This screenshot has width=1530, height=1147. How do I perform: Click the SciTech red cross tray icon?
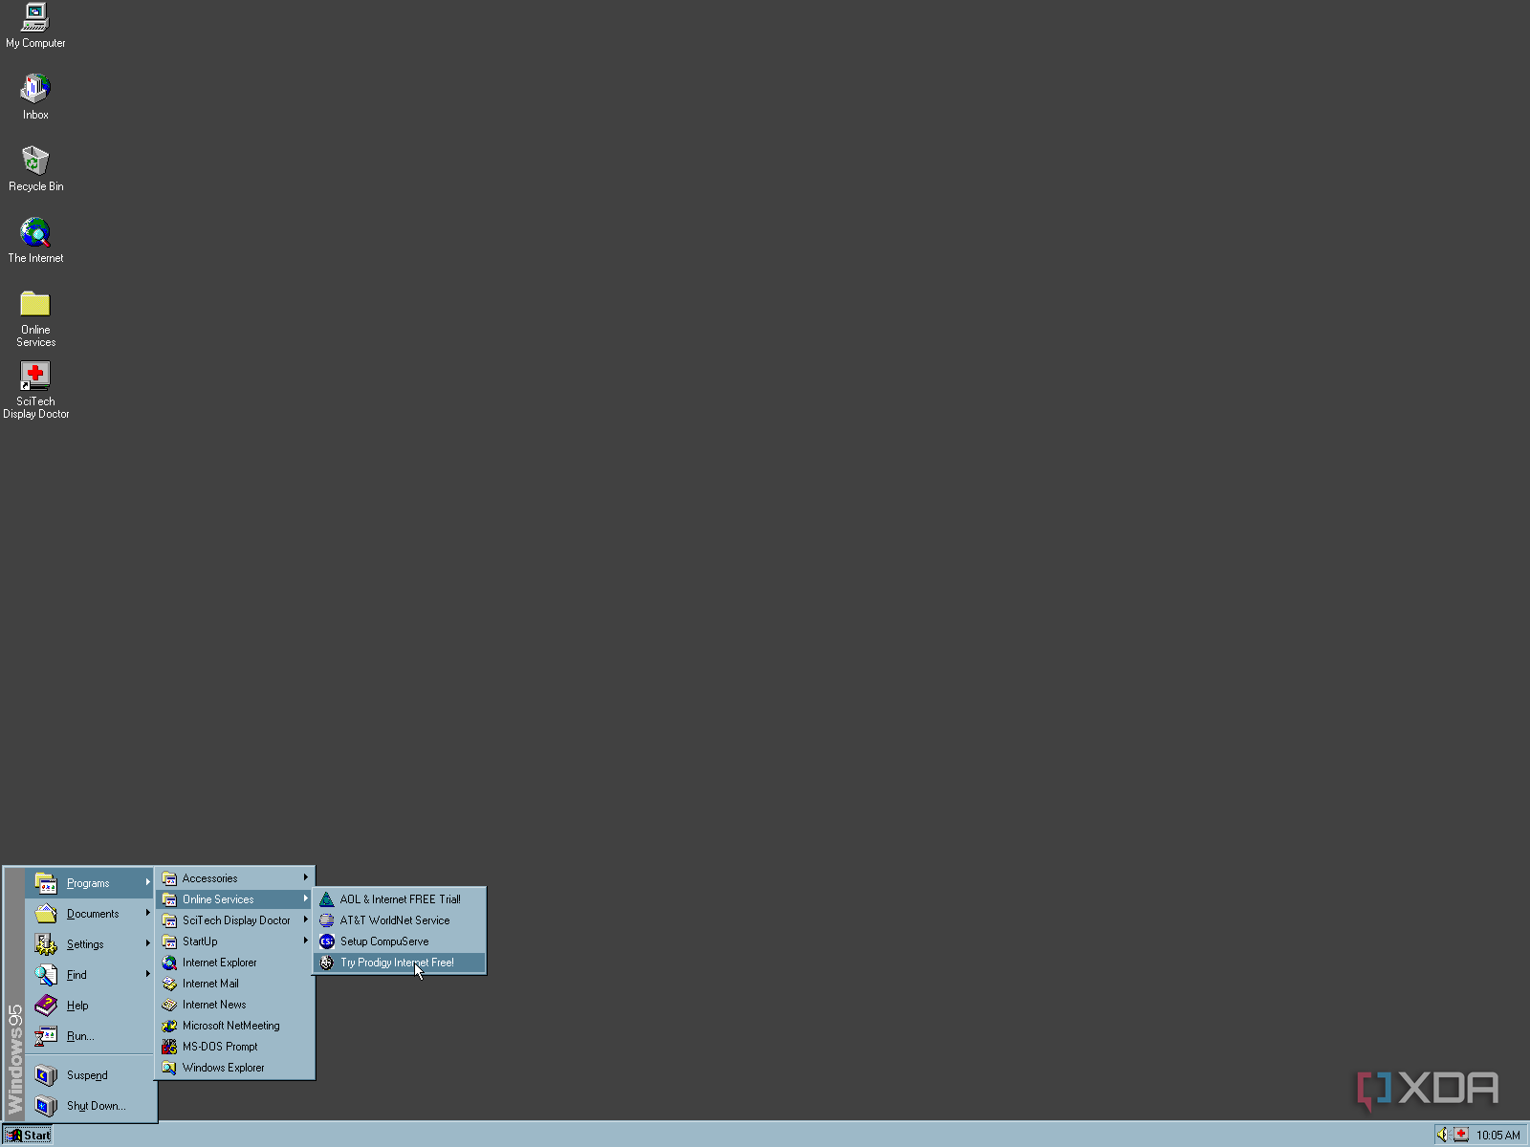pos(1461,1135)
